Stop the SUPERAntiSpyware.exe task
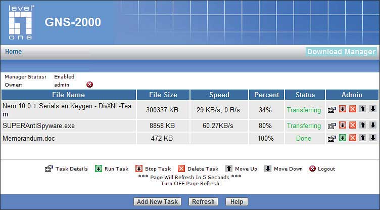This screenshot has width=380, height=210. point(343,125)
